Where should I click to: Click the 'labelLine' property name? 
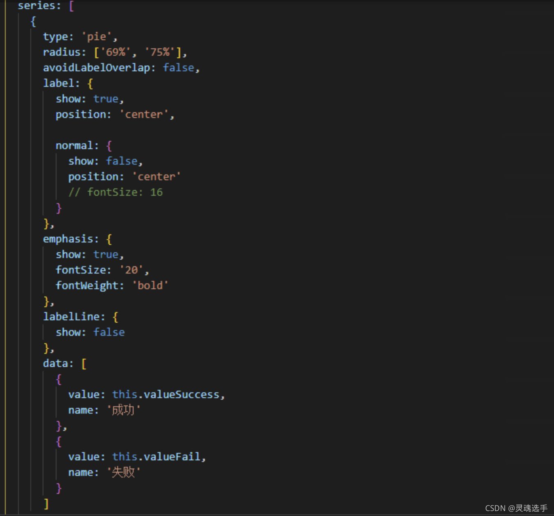[x=71, y=317]
